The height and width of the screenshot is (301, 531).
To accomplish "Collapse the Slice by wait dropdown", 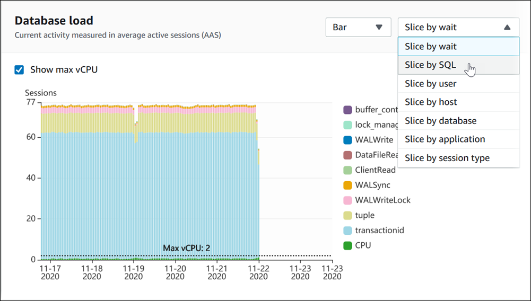I will [x=458, y=27].
